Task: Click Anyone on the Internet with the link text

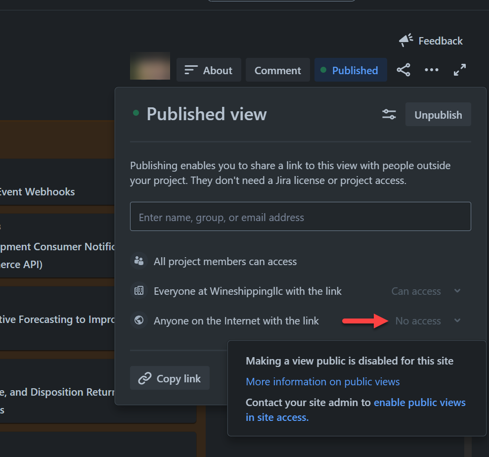Action: 236,320
